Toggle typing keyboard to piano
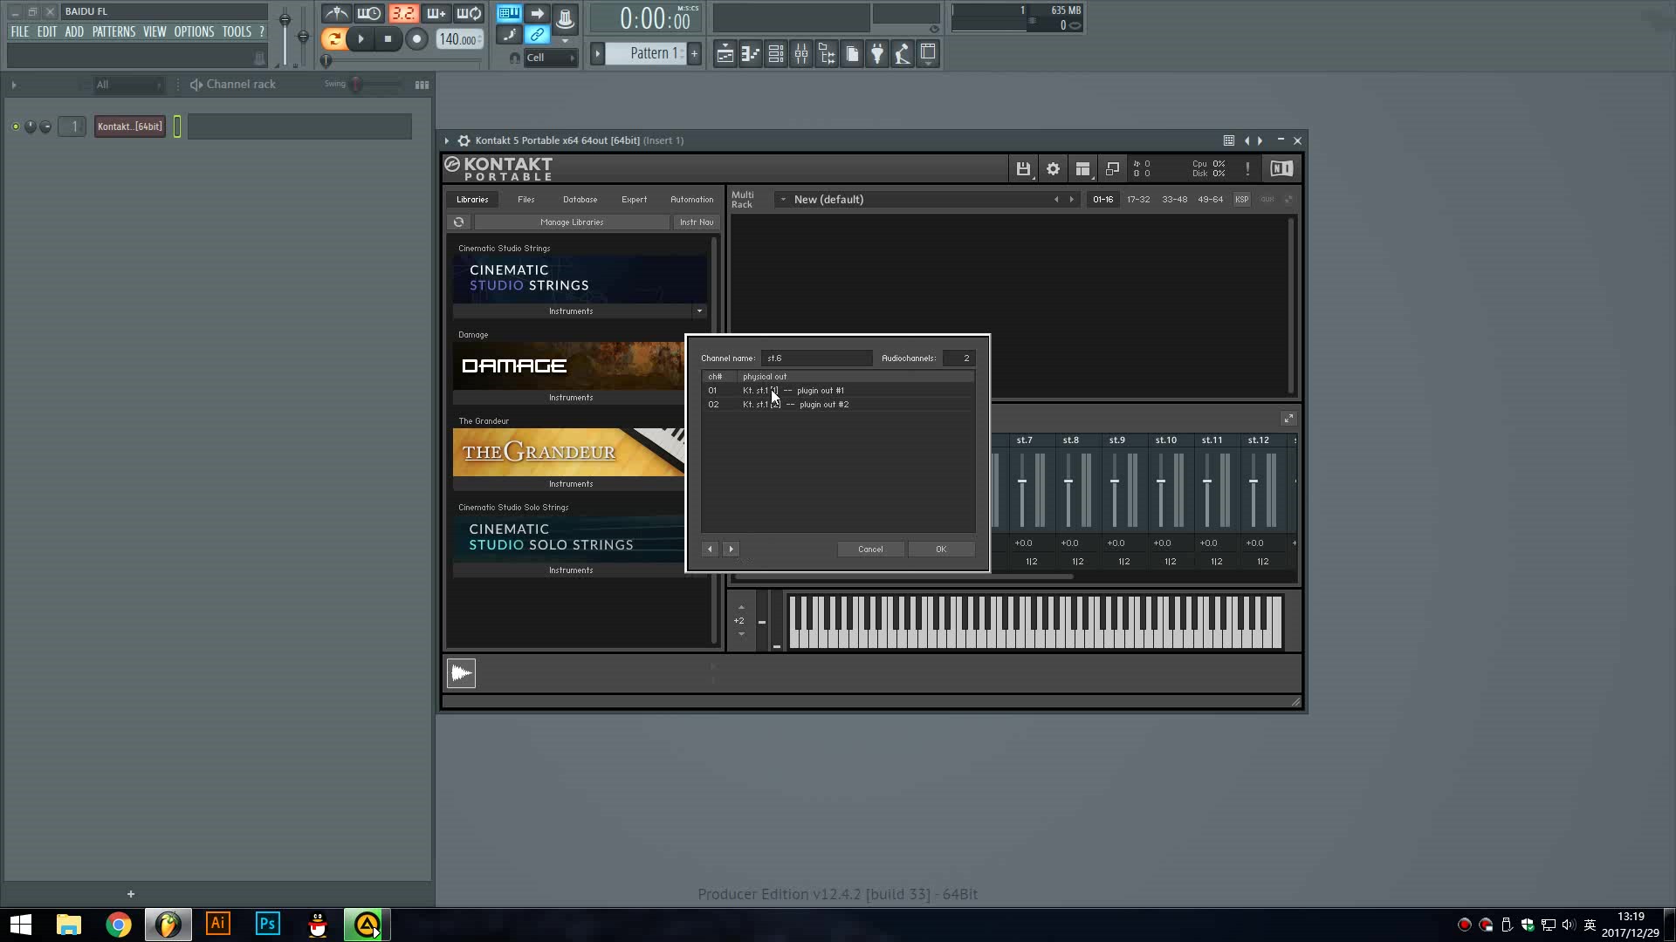The image size is (1676, 942). click(x=509, y=14)
